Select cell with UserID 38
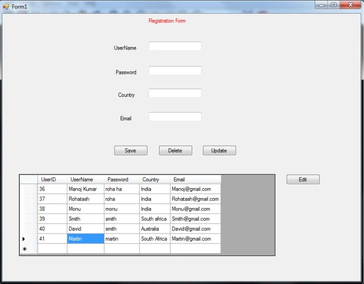Image resolution: width=364 pixels, height=284 pixels. [52, 209]
